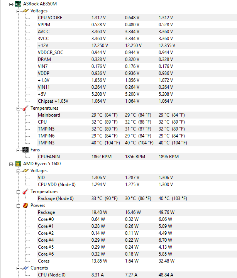Collapse the Fans section
Screen dimensions: 237x278
tap(18, 150)
